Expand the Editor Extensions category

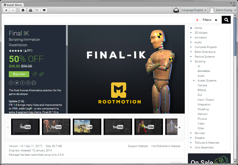(x=191, y=52)
